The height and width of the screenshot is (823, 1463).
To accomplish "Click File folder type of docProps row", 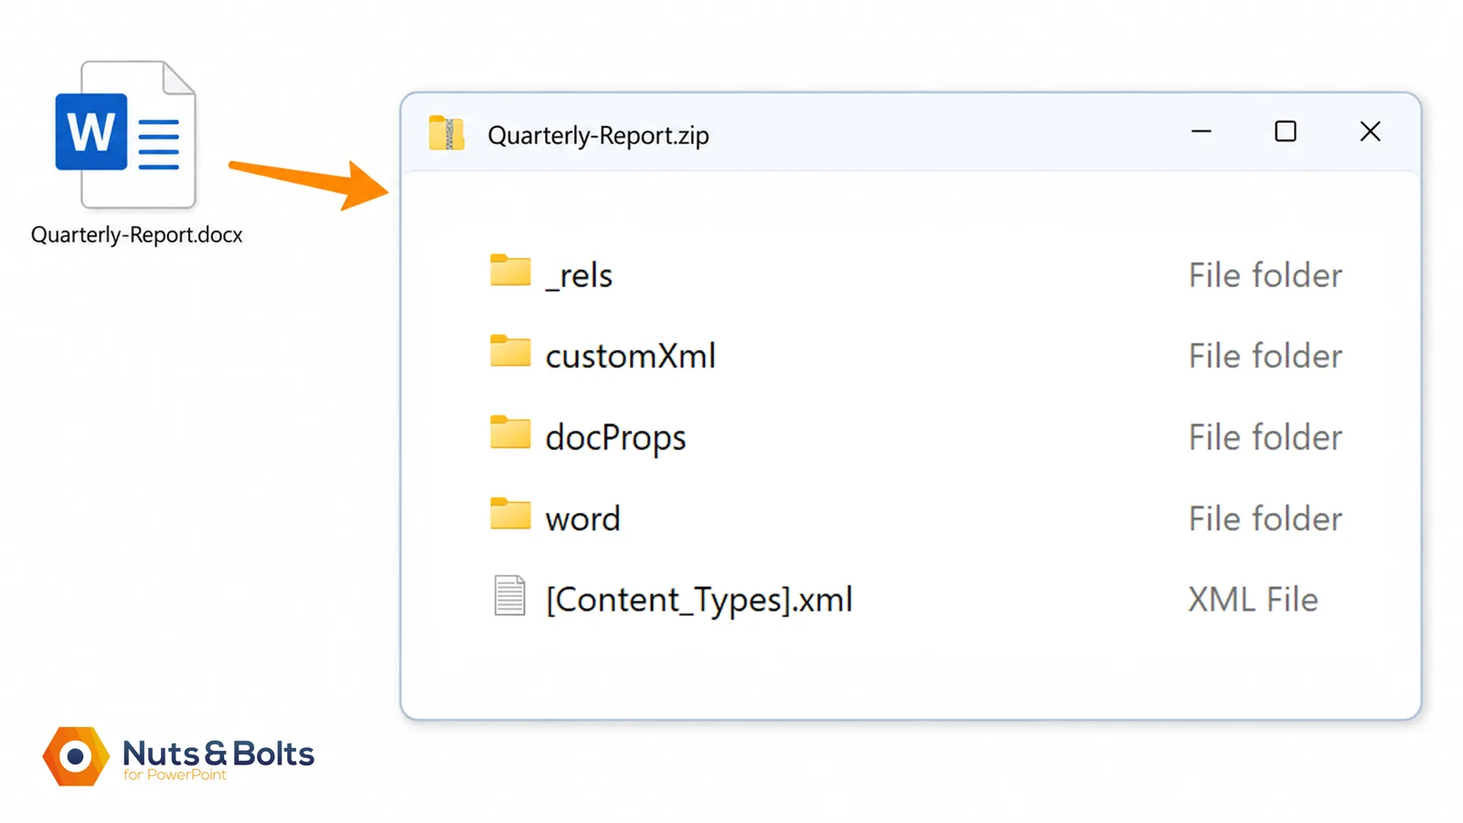I will click(x=1265, y=437).
